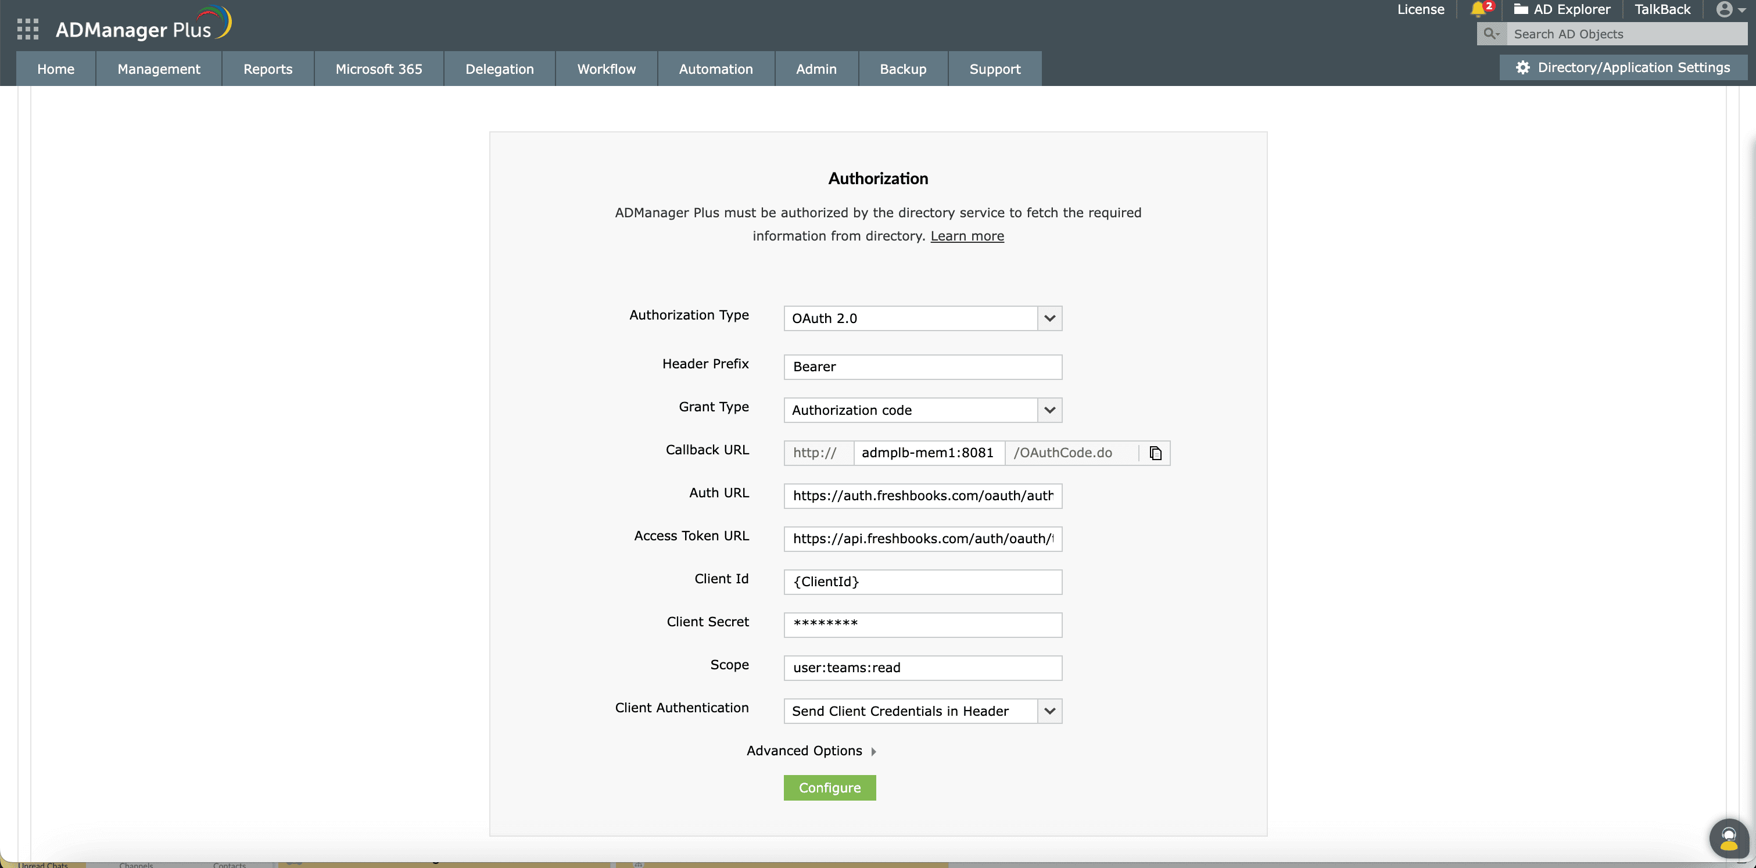Screen dimensions: 1756x868
Task: Go to the Delegation tab
Action: pos(499,69)
